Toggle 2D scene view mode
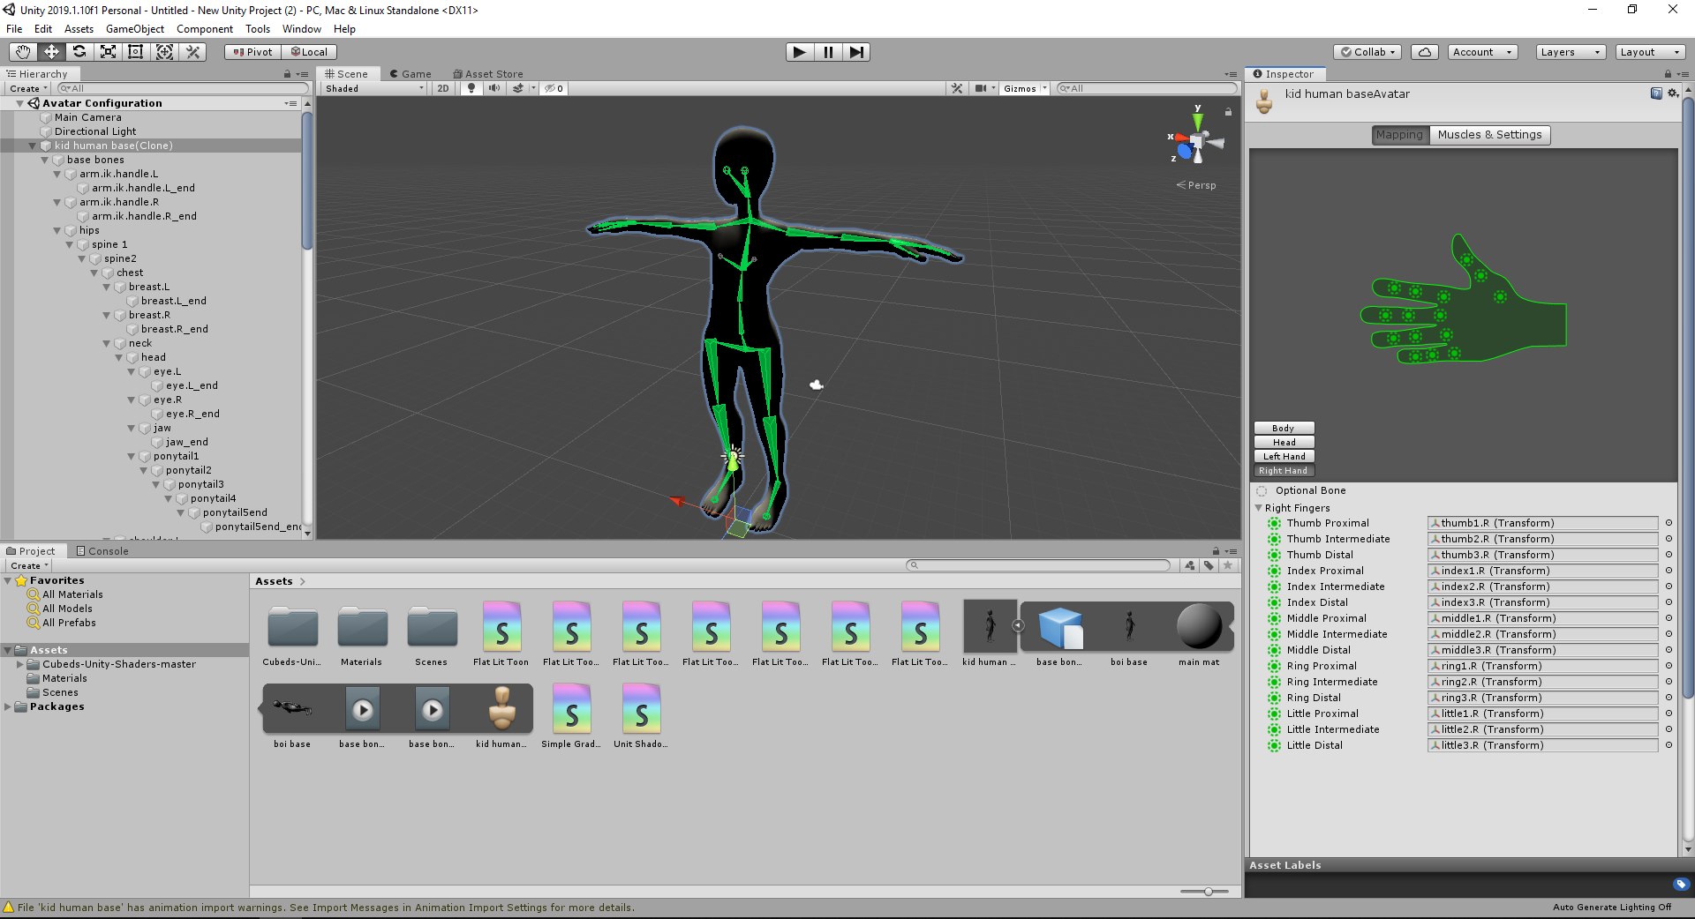 [x=443, y=88]
